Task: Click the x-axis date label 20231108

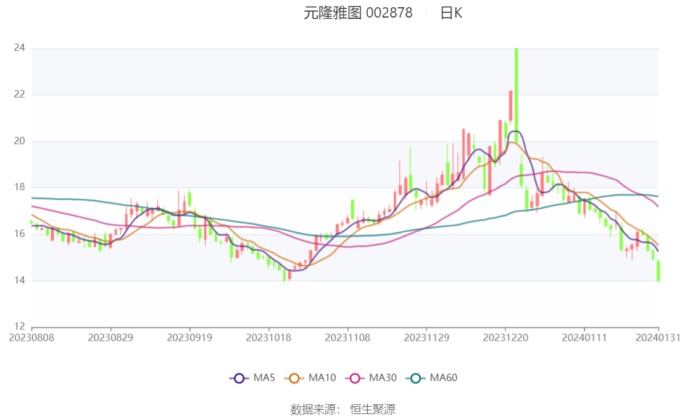Action: point(347,338)
